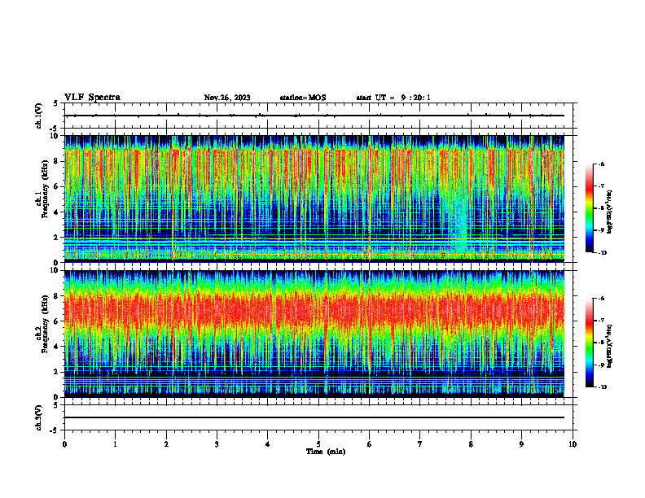
Task: Click the ch.1 "Frequency (kHz)" axis label
Action: point(45,189)
